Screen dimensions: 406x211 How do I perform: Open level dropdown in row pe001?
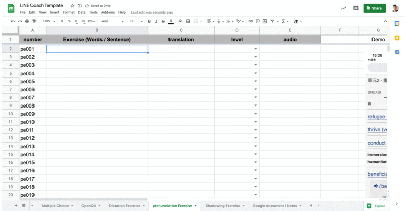pyautogui.click(x=256, y=49)
